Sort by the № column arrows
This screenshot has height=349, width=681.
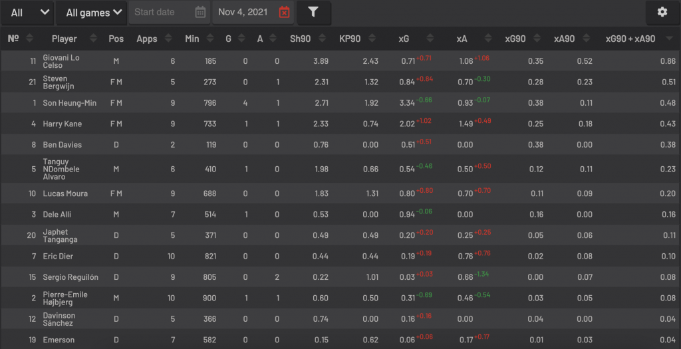tap(29, 38)
